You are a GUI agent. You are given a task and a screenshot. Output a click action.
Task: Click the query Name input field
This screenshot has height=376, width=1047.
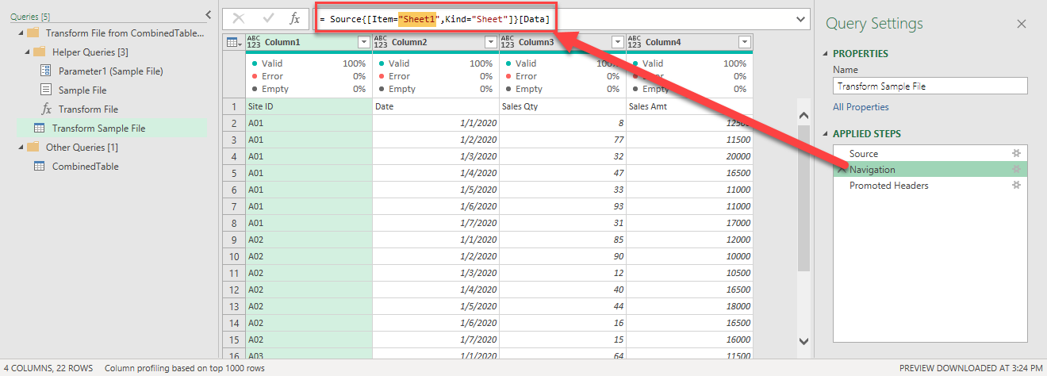pos(930,86)
